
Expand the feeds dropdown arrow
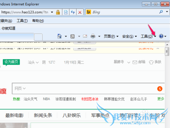coord(79,37)
